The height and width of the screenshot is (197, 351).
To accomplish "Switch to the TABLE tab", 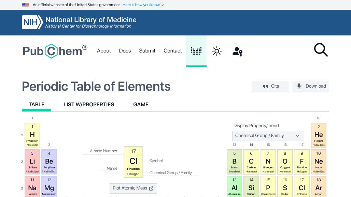I will pyautogui.click(x=37, y=105).
